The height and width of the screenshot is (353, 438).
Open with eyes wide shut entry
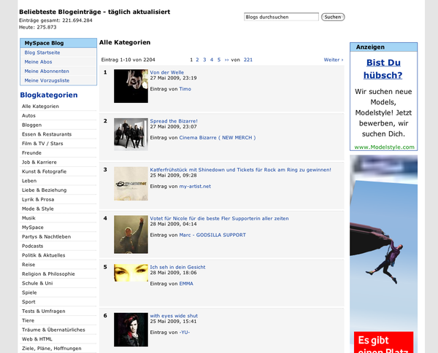click(174, 316)
